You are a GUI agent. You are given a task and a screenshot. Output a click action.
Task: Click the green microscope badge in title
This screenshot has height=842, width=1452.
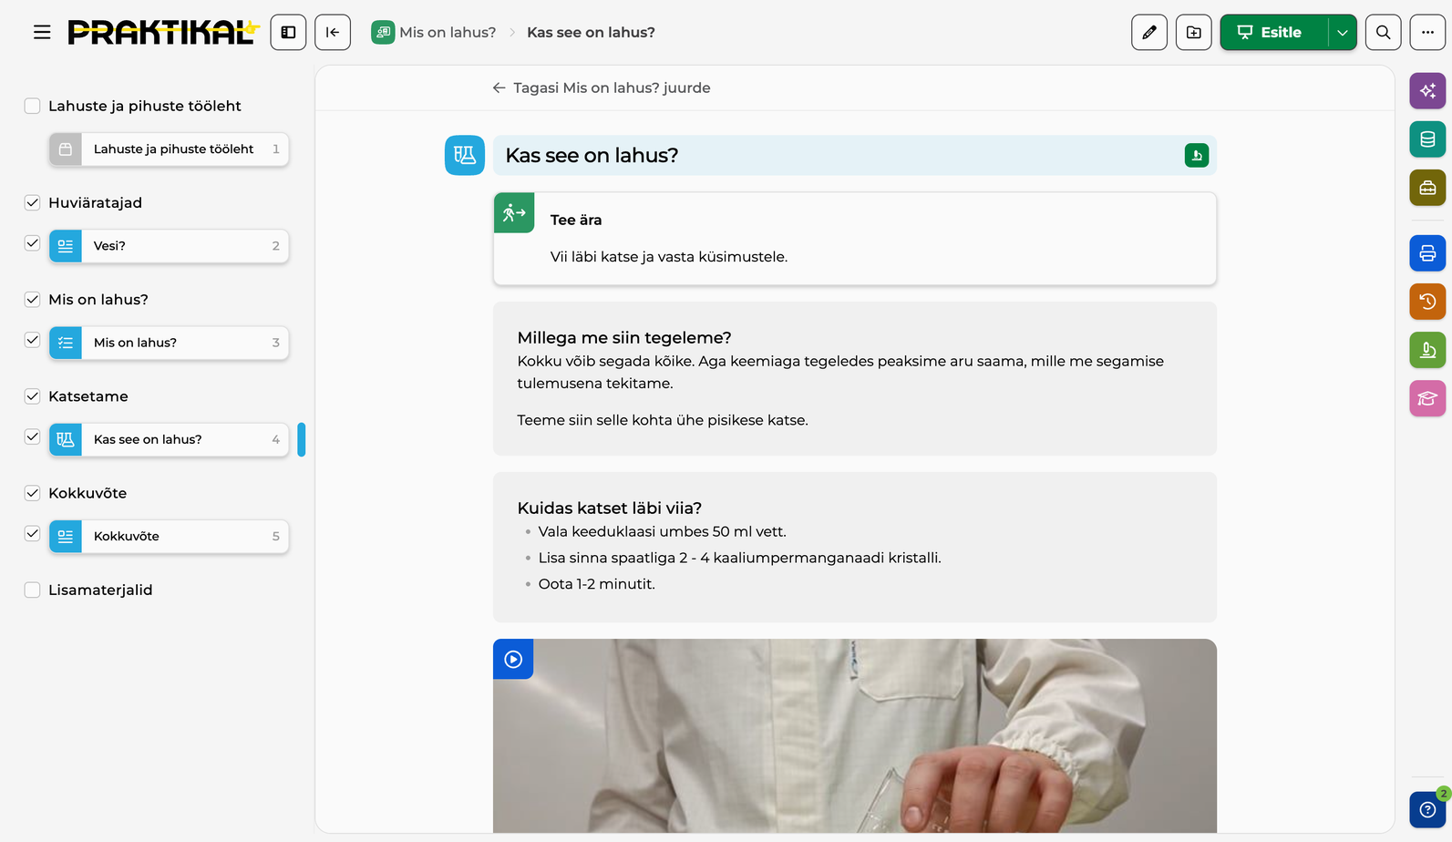click(1197, 156)
